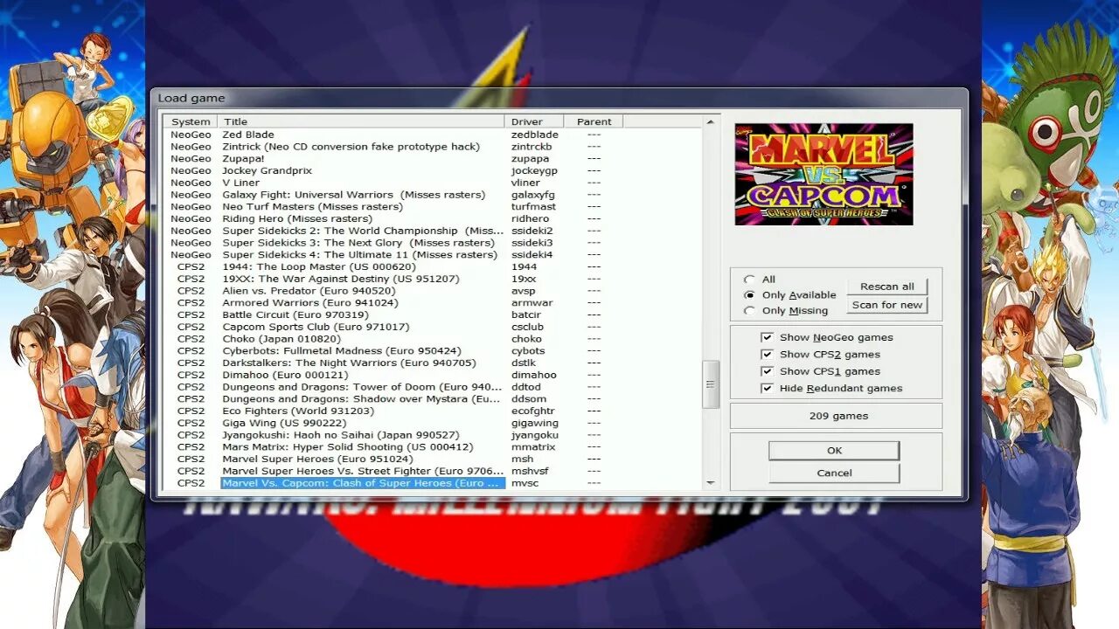The image size is (1119, 629).
Task: Select Zed Blade in the list
Action: pyautogui.click(x=433, y=135)
